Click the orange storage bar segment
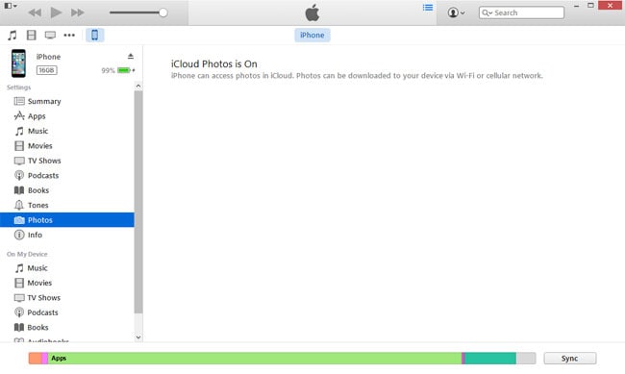Viewport: 625px width, 374px height. click(x=35, y=358)
